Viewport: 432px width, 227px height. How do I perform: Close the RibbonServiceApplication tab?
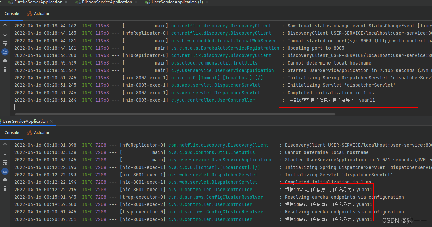136,2
